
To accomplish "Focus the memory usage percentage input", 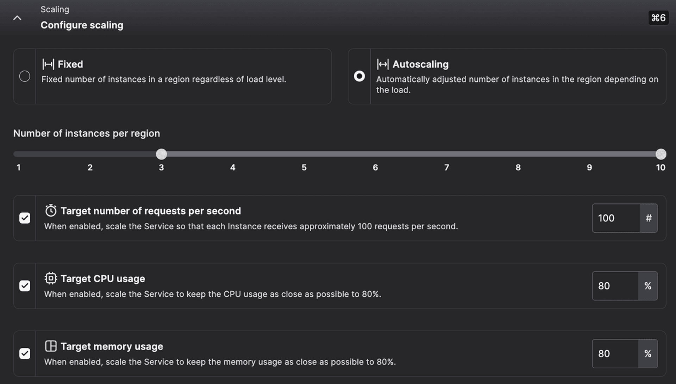I will (x=615, y=353).
